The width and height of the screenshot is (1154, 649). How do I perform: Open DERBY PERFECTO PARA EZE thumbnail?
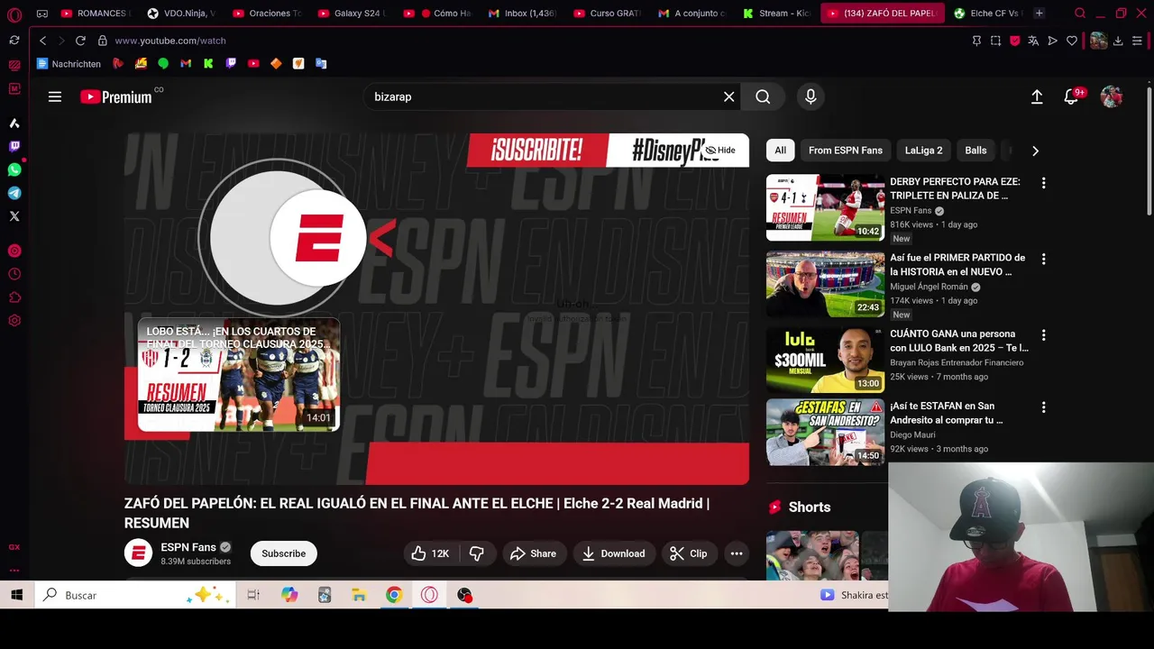point(825,207)
